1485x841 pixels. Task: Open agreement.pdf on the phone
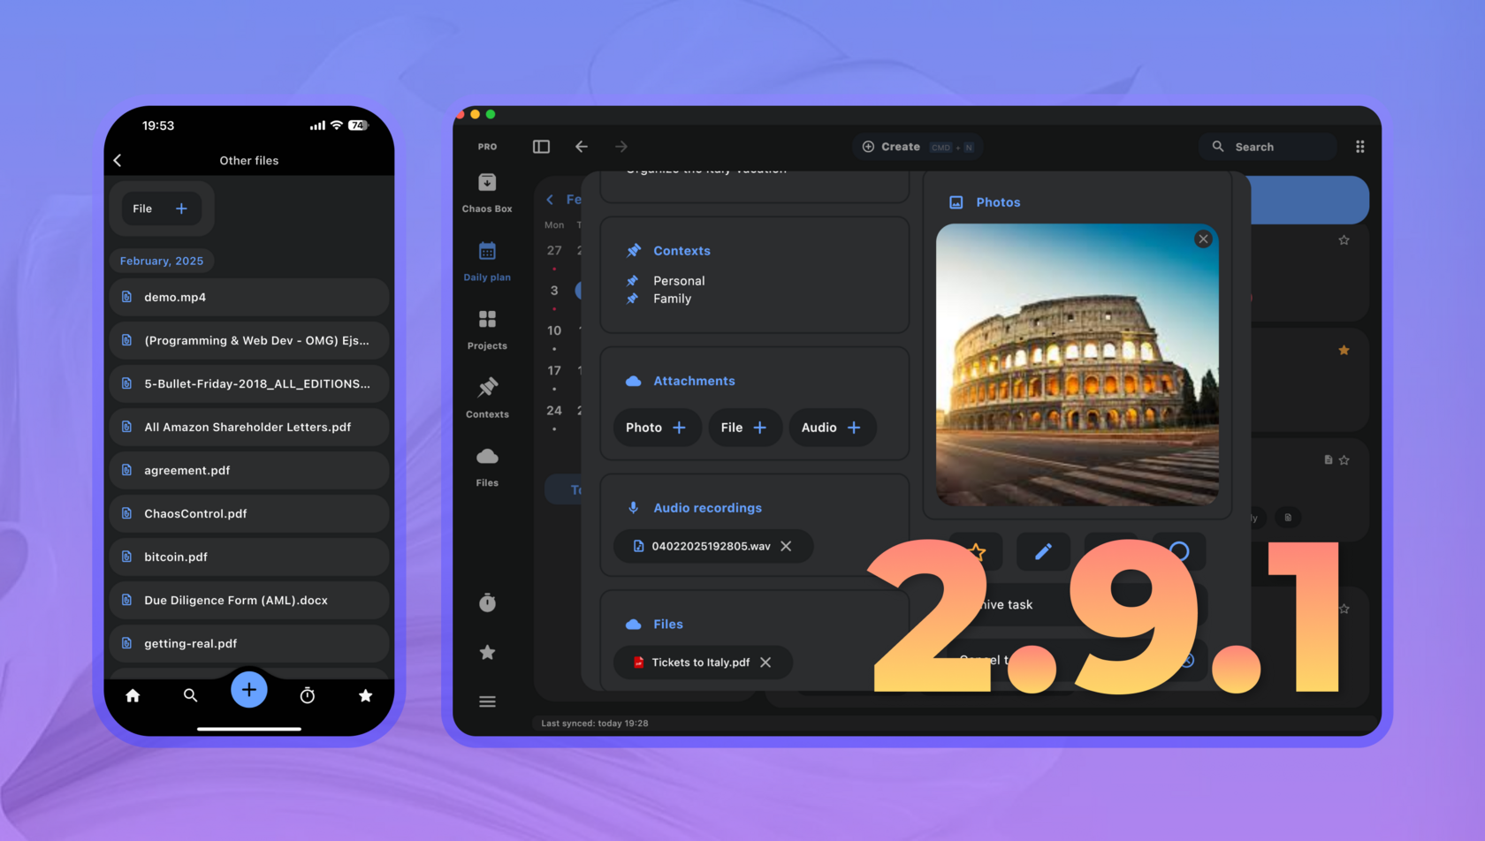pos(249,471)
